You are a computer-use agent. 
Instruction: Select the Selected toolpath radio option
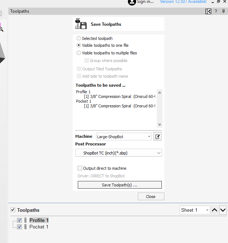(x=79, y=38)
